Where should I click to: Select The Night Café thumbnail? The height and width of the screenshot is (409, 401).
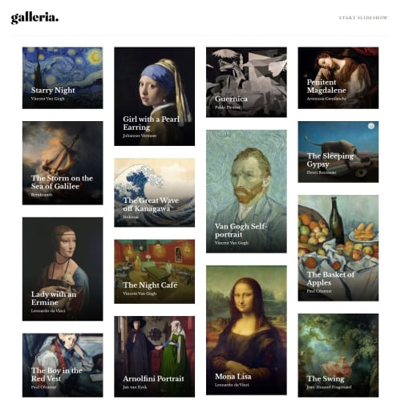point(155,271)
